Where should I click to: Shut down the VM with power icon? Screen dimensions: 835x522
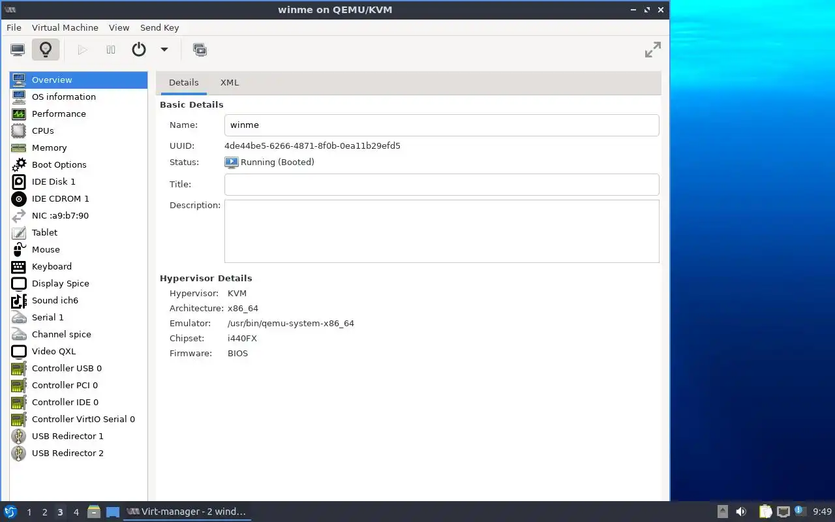tap(139, 50)
